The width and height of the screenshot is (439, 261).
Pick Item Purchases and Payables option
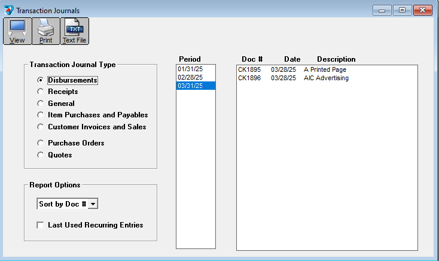point(41,115)
